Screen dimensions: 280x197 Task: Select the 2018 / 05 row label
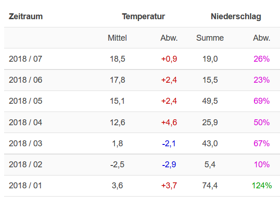pyautogui.click(x=26, y=101)
